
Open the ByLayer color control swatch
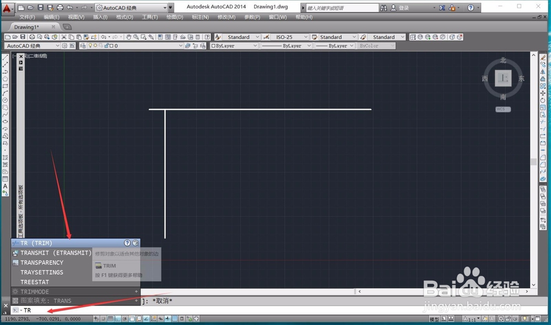point(213,46)
